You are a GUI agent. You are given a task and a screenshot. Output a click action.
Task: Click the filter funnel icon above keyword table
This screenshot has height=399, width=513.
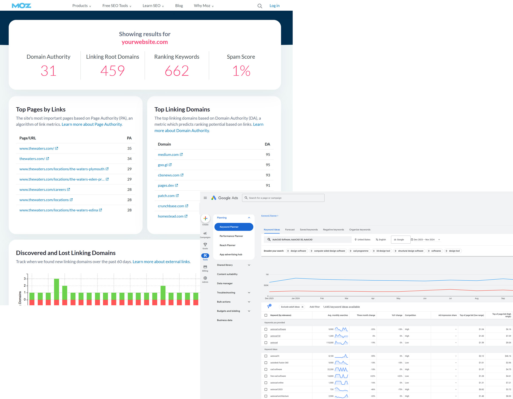click(269, 307)
